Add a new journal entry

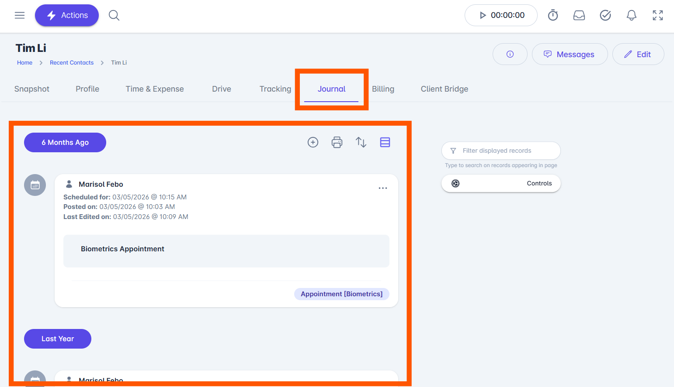point(313,142)
